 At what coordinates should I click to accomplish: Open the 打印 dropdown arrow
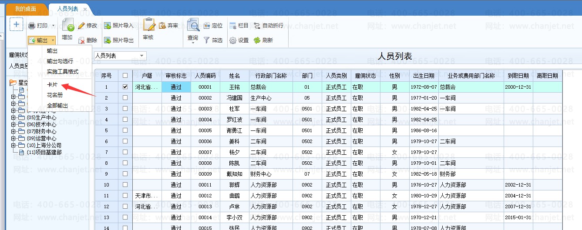coord(53,26)
